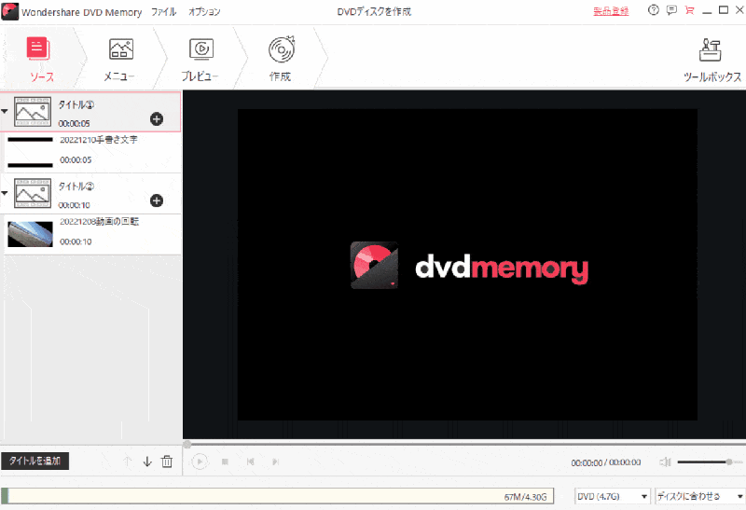Click the dvdmemory preview screen

click(468, 265)
